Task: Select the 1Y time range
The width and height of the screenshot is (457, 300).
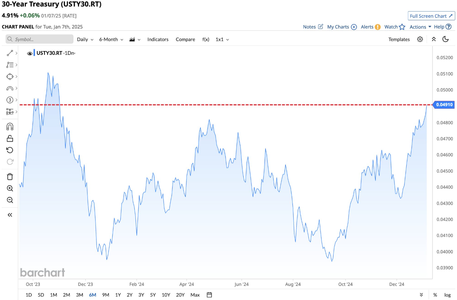Action: [118, 295]
